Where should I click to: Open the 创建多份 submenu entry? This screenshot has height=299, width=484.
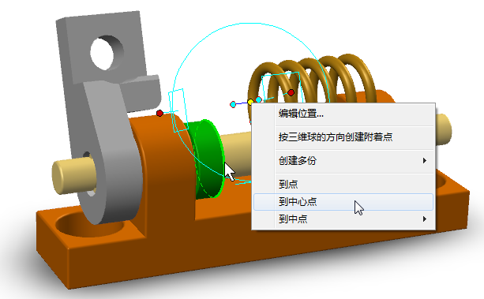[343, 161]
